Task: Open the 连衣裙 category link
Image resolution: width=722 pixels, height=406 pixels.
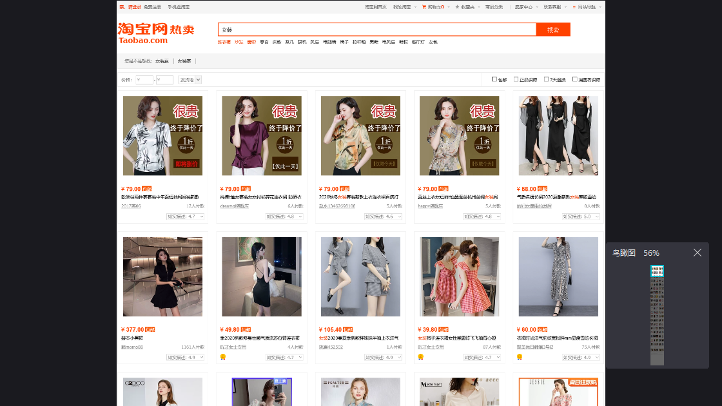Action: 224,41
